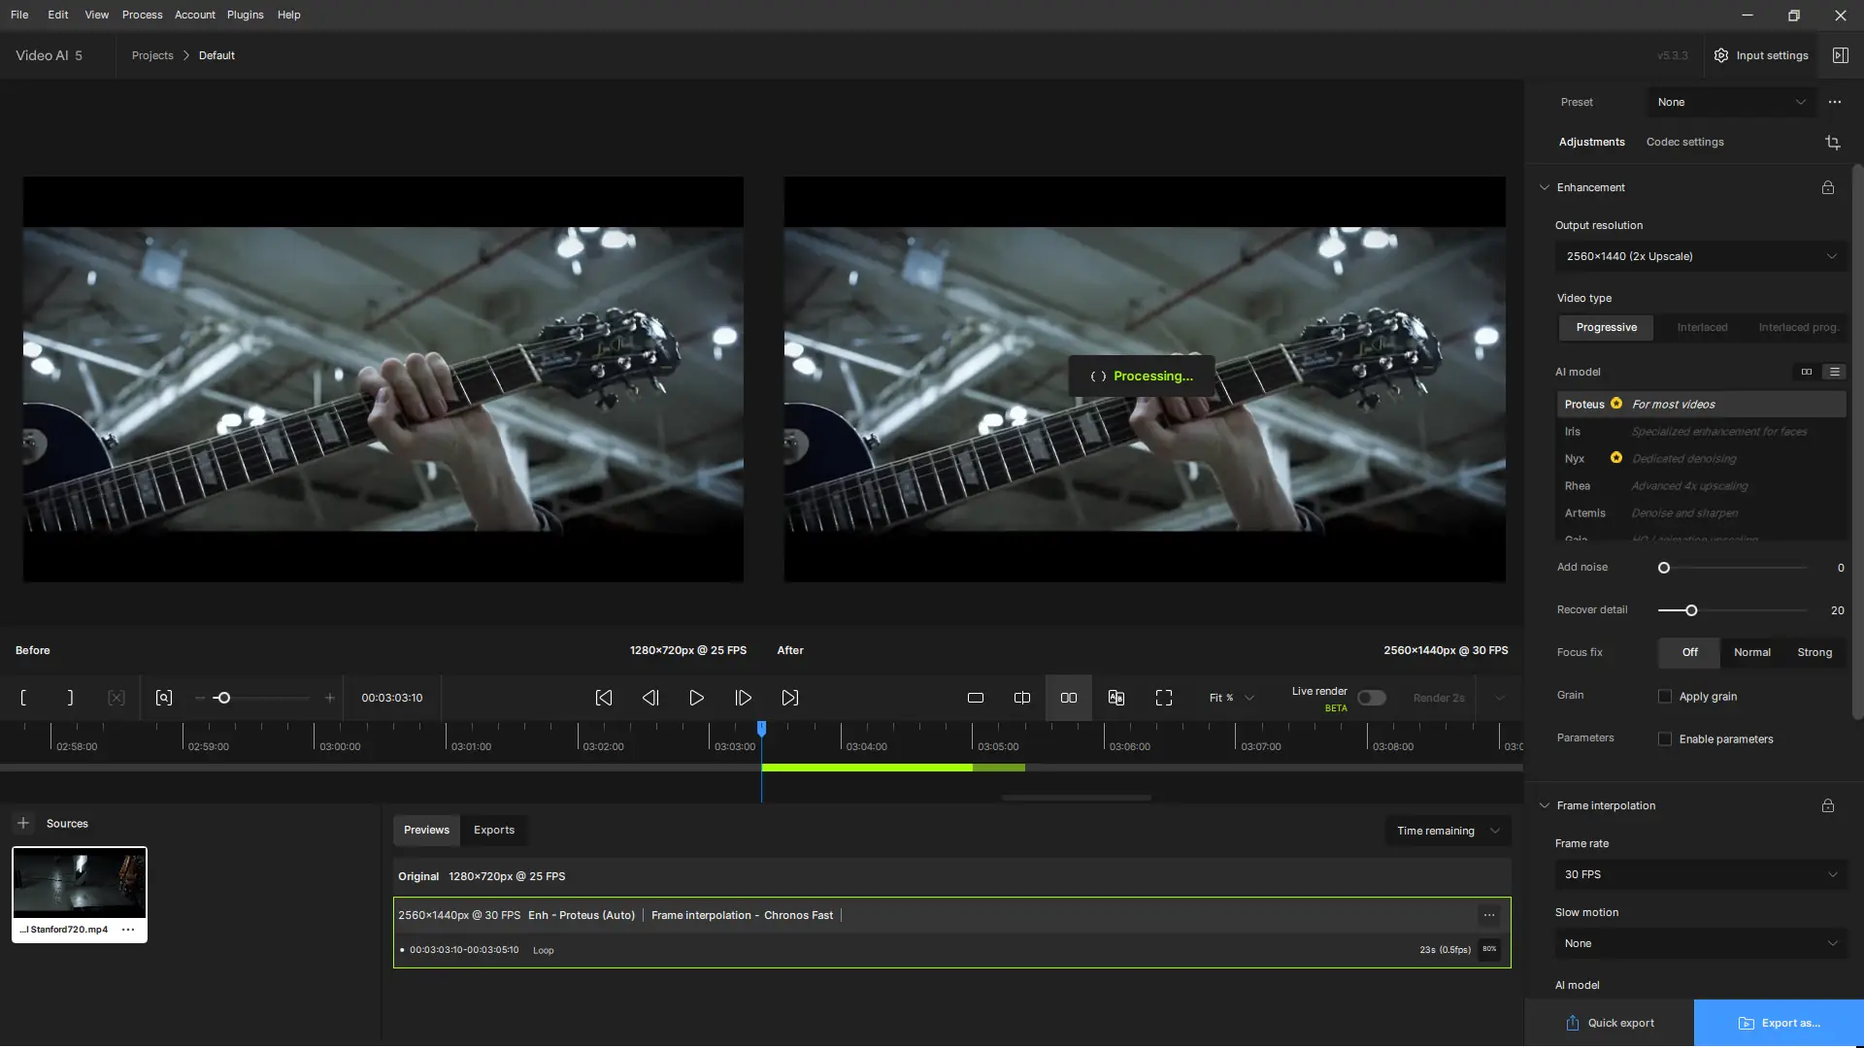Set the trim end bracket marker
The height and width of the screenshot is (1048, 1864).
[70, 698]
